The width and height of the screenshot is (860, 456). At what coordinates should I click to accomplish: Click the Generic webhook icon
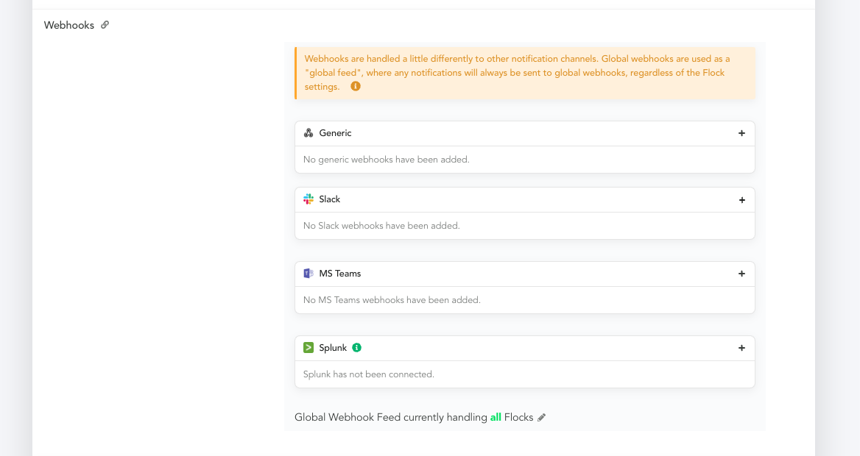[x=309, y=132]
